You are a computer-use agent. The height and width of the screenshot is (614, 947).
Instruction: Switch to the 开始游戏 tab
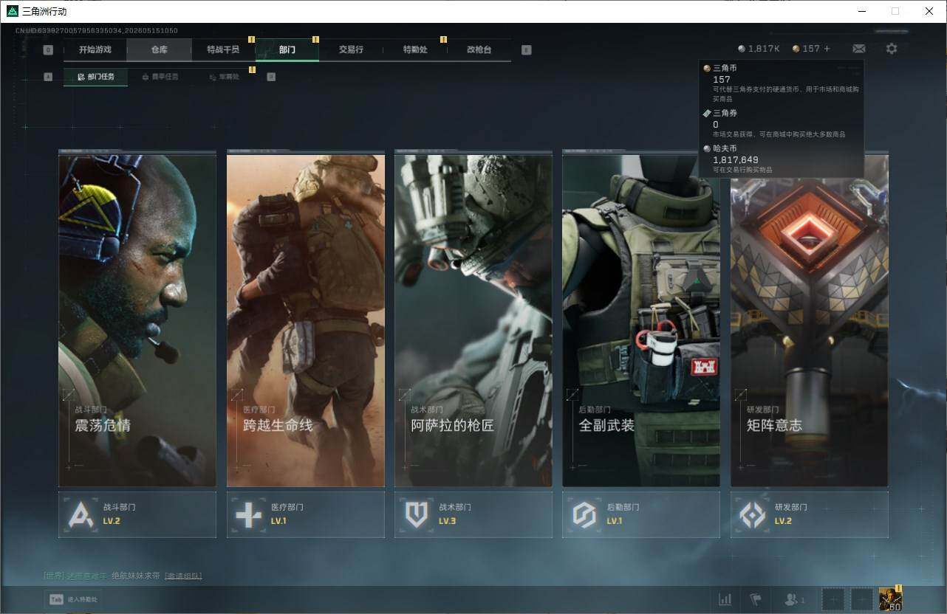pos(95,50)
